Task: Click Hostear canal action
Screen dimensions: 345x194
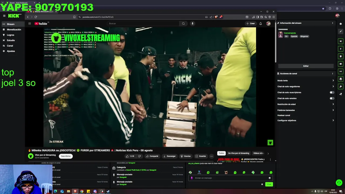Action: pyautogui.click(x=284, y=115)
